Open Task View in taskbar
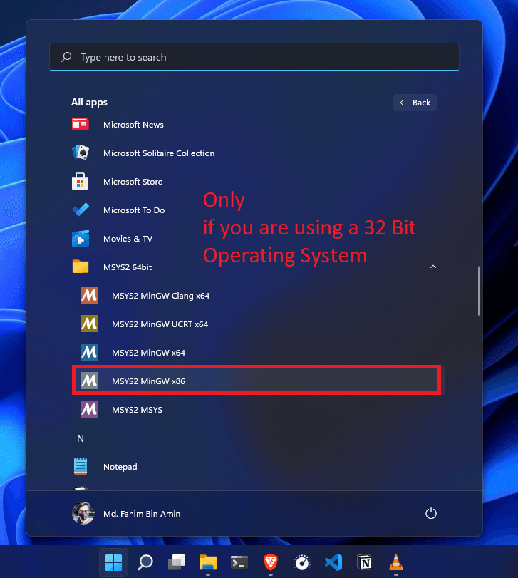 click(177, 562)
